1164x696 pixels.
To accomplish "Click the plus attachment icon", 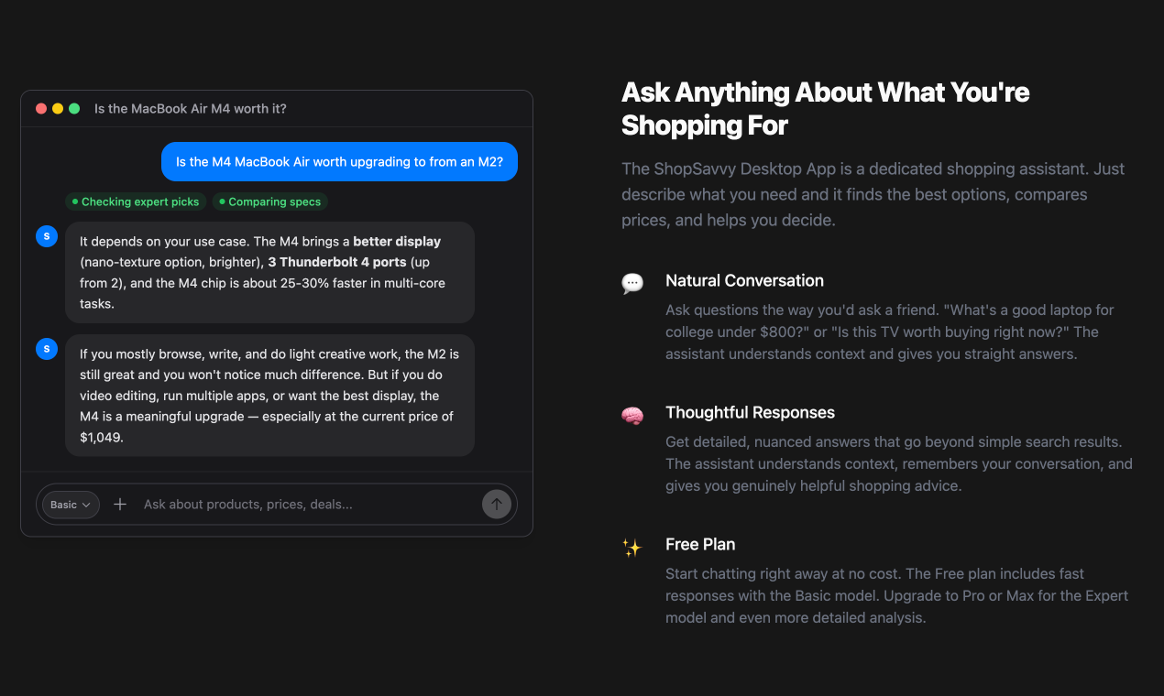I will click(120, 504).
